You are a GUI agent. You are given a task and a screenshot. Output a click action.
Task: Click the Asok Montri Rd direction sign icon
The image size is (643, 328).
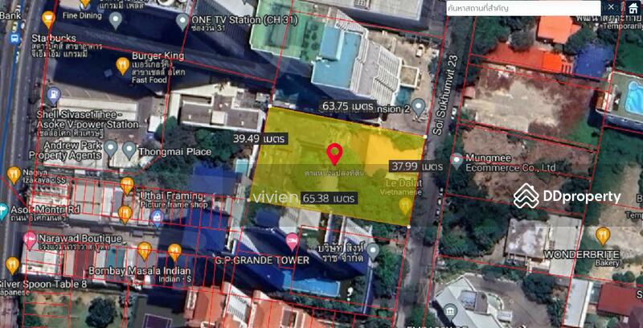click(x=5, y=209)
